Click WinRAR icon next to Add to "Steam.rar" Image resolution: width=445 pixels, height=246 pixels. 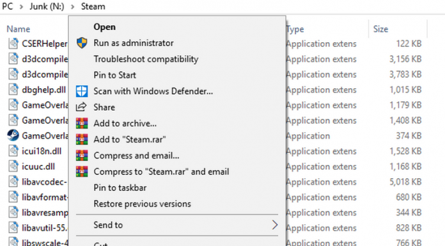click(82, 139)
